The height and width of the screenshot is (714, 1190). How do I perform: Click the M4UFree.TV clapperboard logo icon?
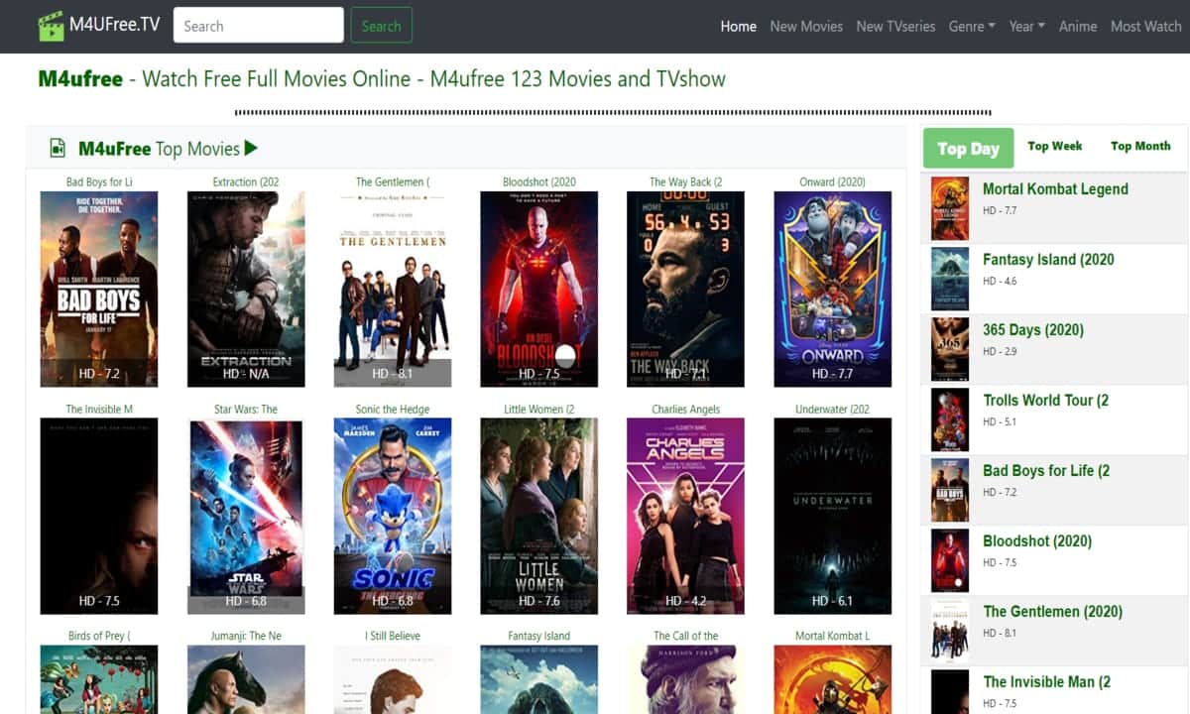tap(51, 26)
